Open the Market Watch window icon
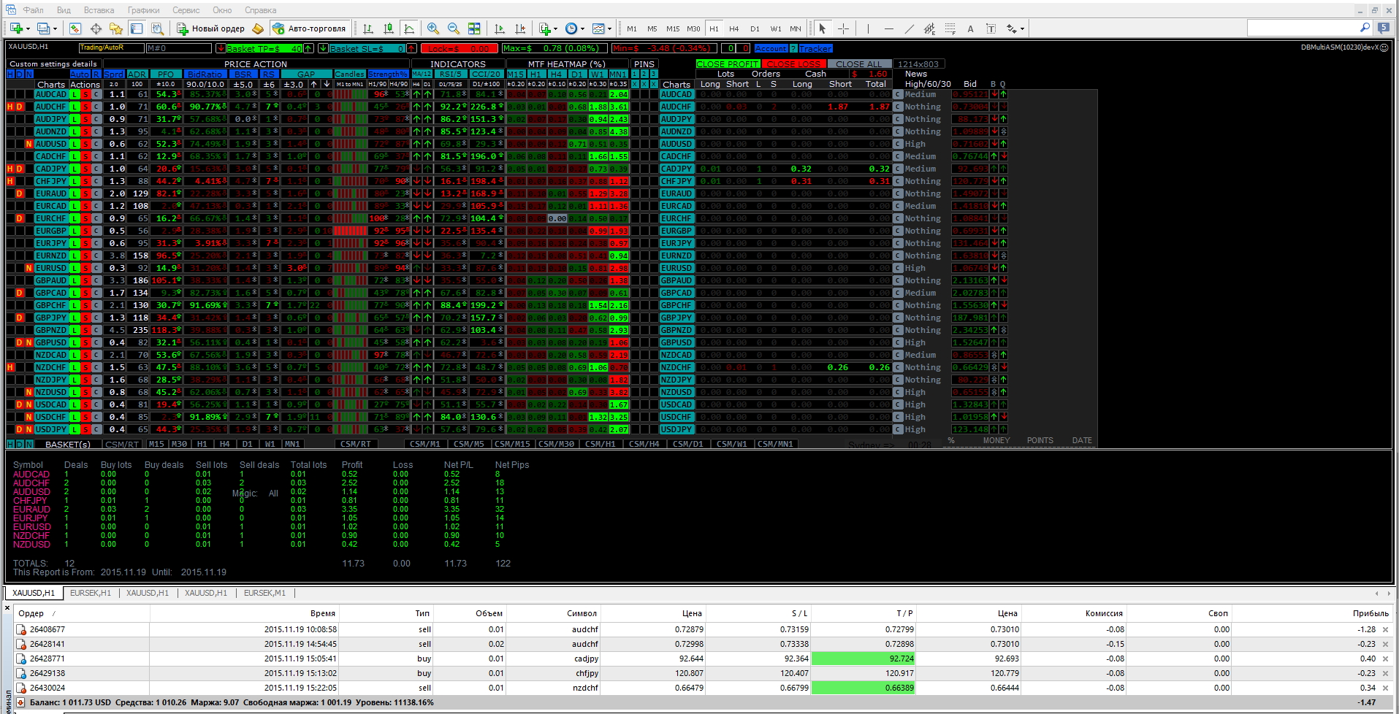Image resolution: width=1399 pixels, height=714 pixels. (x=75, y=28)
